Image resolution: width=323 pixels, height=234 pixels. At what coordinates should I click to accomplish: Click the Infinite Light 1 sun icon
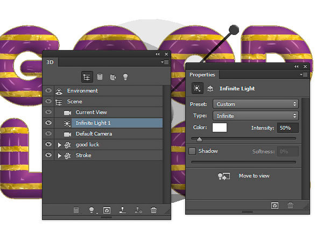(x=67, y=123)
